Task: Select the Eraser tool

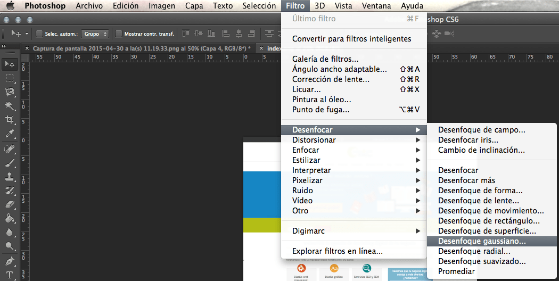Action: click(x=10, y=204)
